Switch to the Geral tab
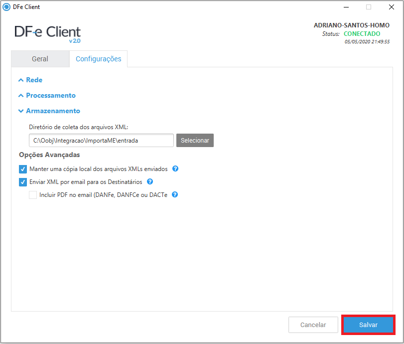 40,59
